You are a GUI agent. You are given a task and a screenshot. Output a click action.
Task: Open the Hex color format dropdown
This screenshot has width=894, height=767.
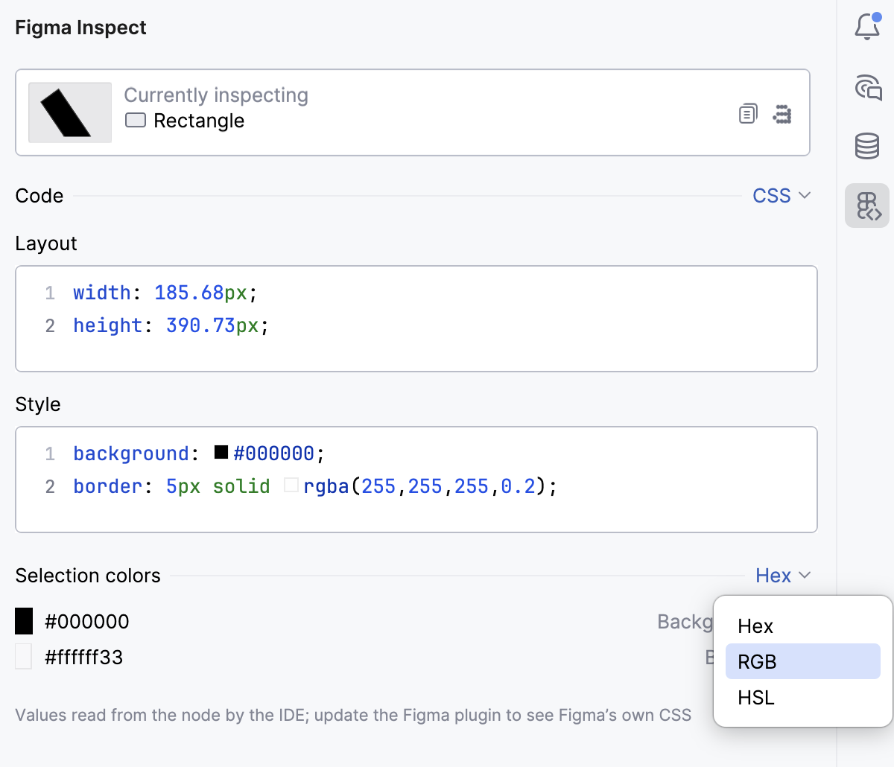pyautogui.click(x=783, y=576)
